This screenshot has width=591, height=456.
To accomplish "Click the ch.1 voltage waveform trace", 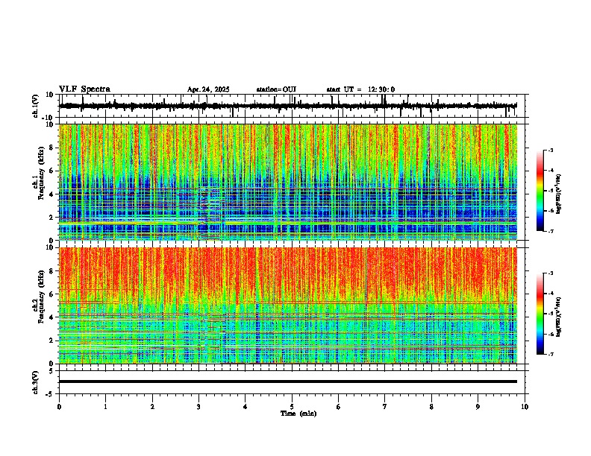I will point(287,106).
